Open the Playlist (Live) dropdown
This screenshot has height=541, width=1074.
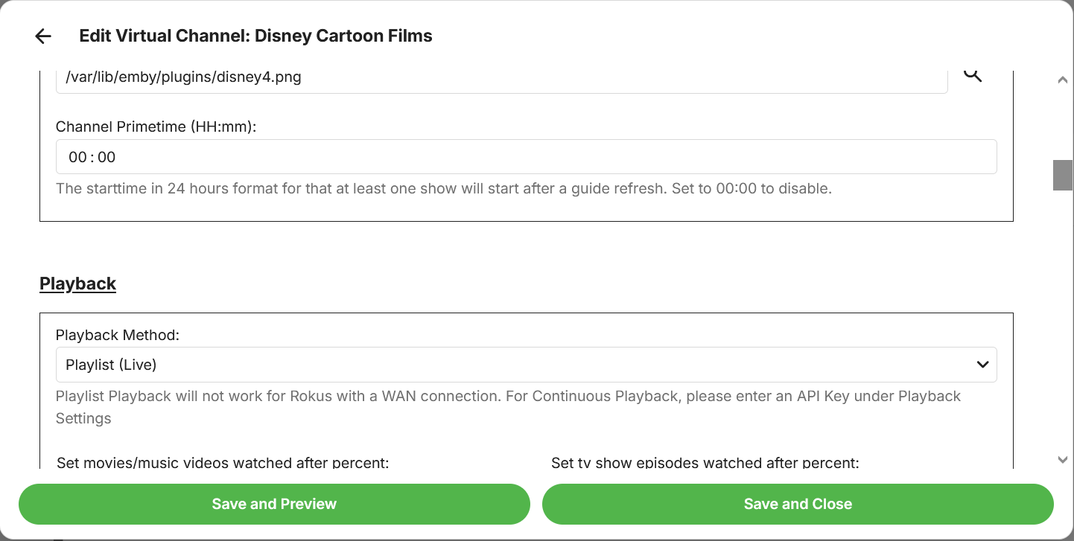coord(521,365)
